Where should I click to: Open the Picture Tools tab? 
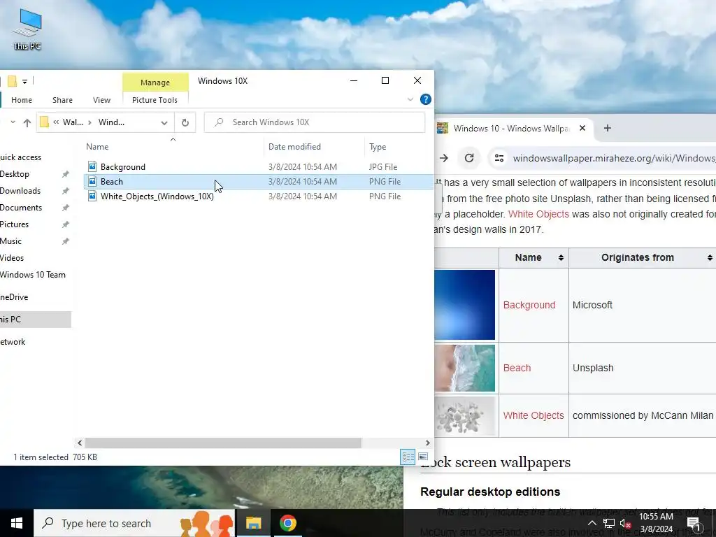155,100
